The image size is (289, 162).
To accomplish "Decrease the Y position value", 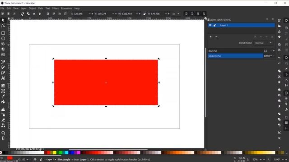I will point(113,14).
